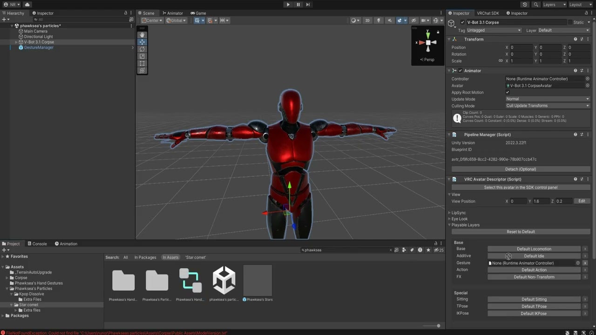
Task: Open the Layers dropdown
Action: tap(554, 5)
